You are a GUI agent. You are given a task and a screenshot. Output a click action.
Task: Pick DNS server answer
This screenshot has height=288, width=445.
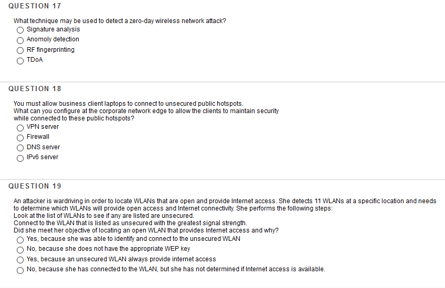[20, 148]
